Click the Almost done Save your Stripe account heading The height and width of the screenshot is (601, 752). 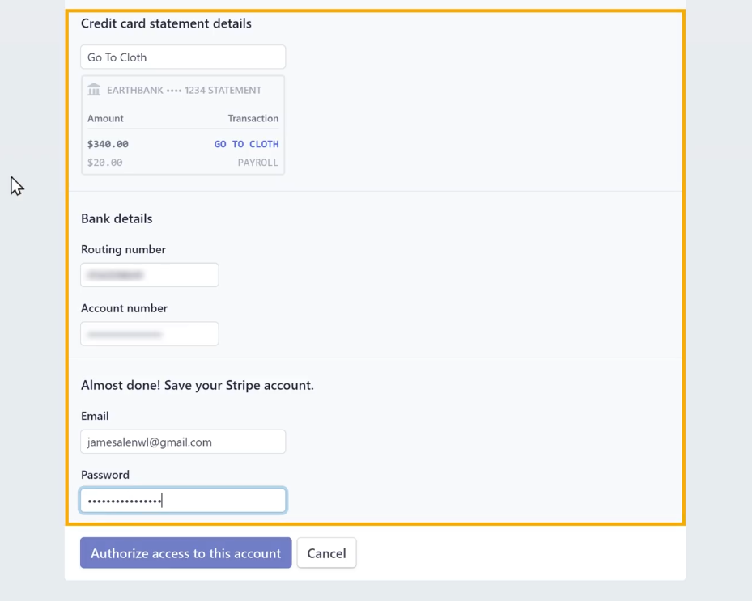point(198,385)
